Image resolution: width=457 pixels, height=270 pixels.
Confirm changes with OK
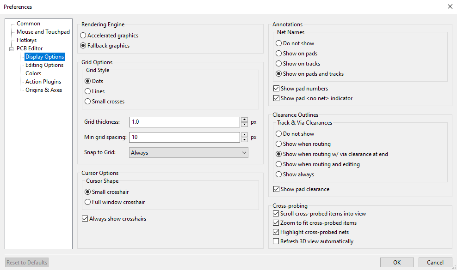point(396,262)
